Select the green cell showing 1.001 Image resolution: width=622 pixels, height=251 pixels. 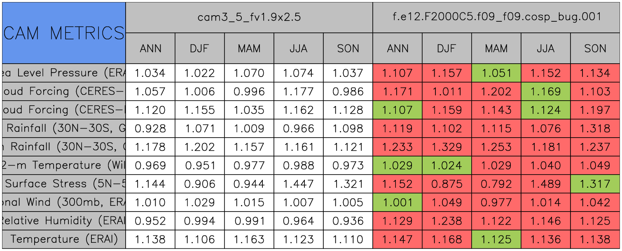coord(397,202)
